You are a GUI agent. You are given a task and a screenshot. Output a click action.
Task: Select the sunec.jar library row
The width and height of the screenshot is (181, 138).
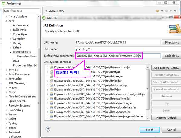click(x=92, y=112)
